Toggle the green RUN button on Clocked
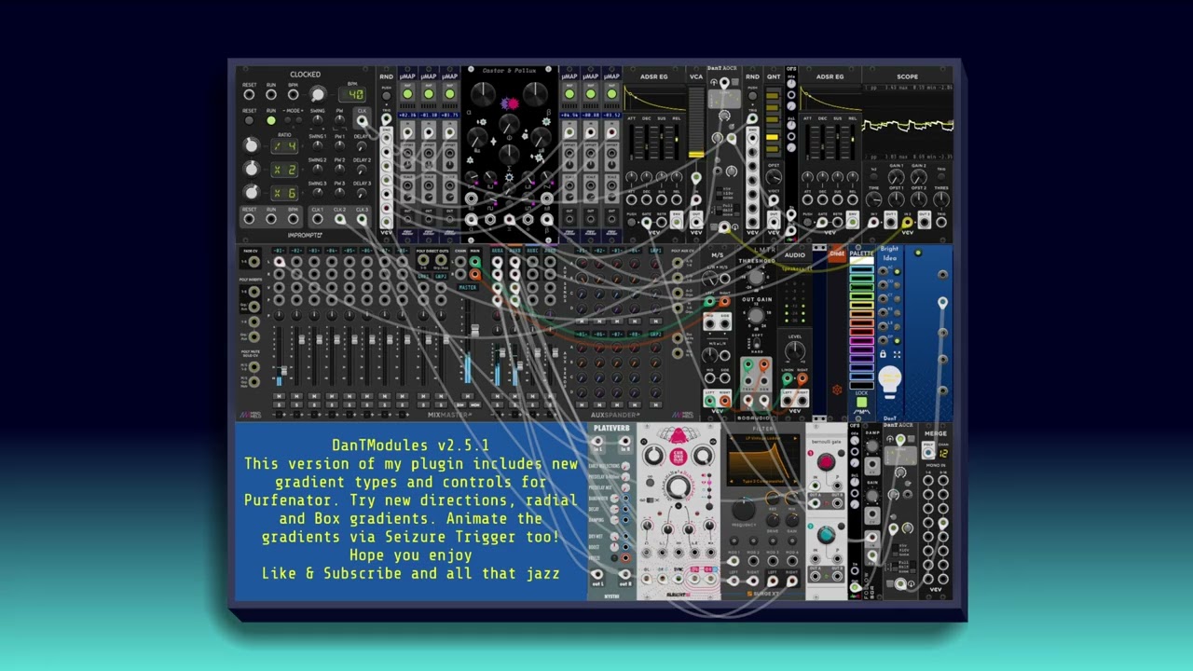Image resolution: width=1193 pixels, height=671 pixels. [271, 120]
